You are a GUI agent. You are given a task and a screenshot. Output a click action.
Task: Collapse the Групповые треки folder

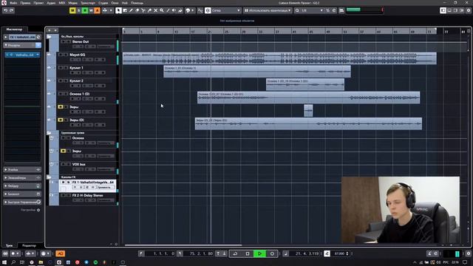pos(49,133)
